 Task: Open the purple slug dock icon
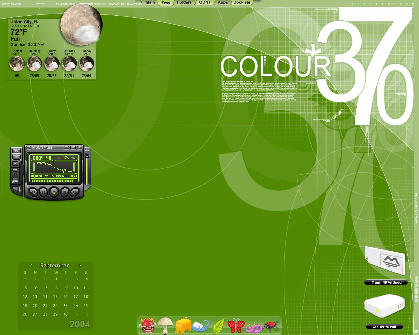(x=254, y=327)
